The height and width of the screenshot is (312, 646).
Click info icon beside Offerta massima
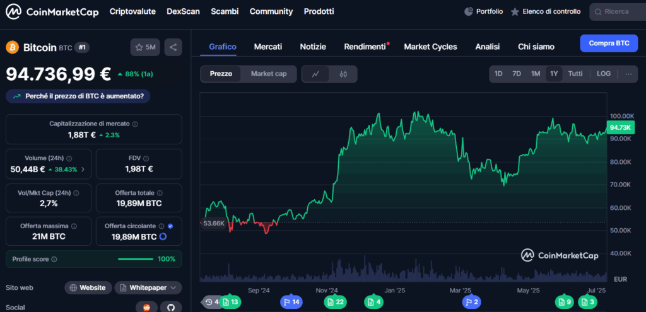tap(74, 226)
